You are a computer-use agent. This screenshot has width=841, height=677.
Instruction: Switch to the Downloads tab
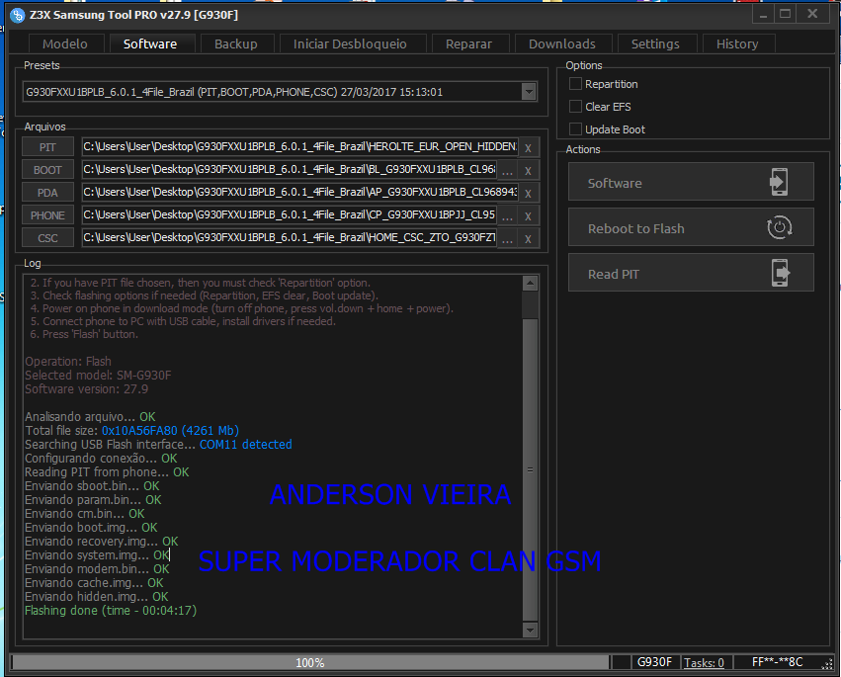click(x=562, y=44)
